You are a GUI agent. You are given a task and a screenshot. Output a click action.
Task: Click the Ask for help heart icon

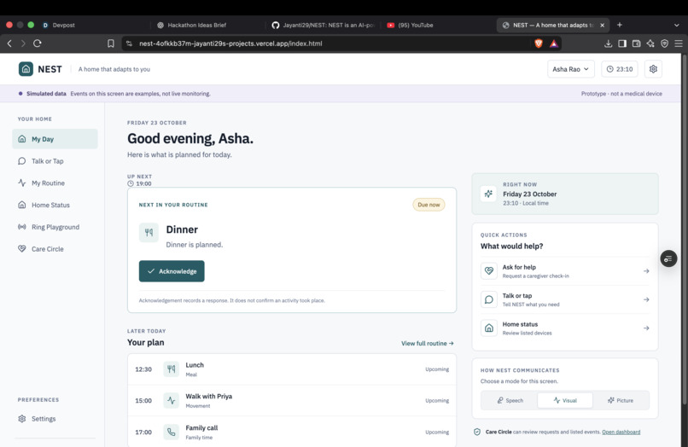489,271
